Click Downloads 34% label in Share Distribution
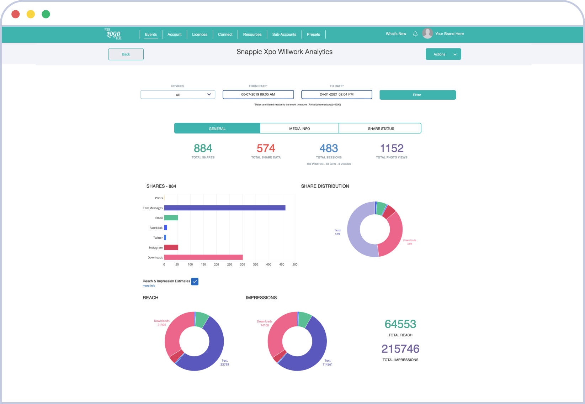The height and width of the screenshot is (404, 585). point(410,242)
